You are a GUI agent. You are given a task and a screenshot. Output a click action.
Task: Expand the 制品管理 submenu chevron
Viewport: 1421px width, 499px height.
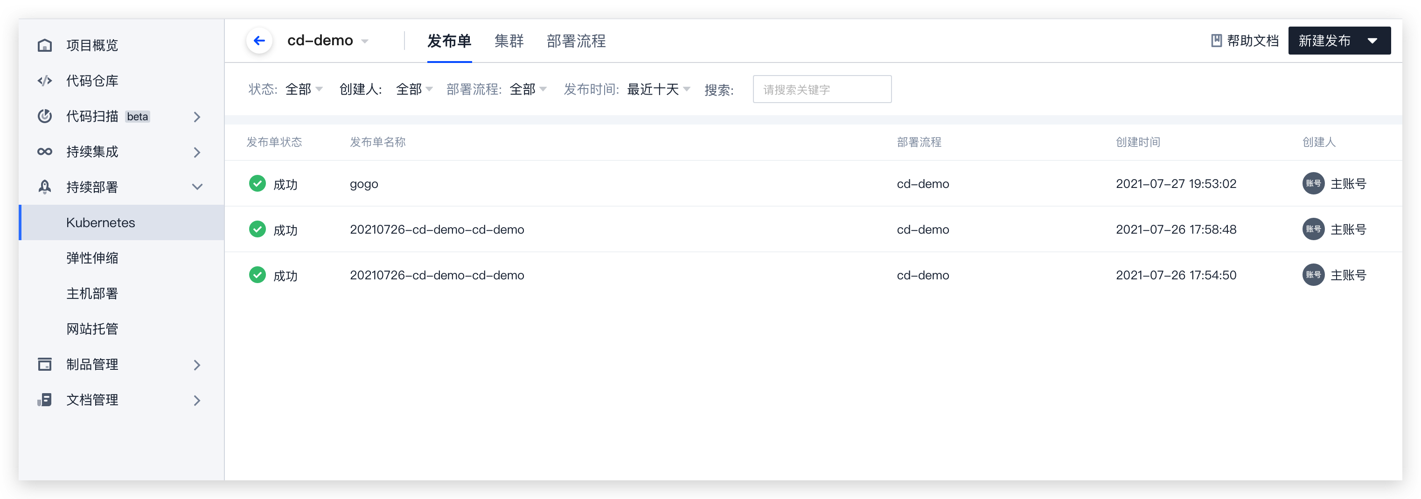tap(197, 365)
